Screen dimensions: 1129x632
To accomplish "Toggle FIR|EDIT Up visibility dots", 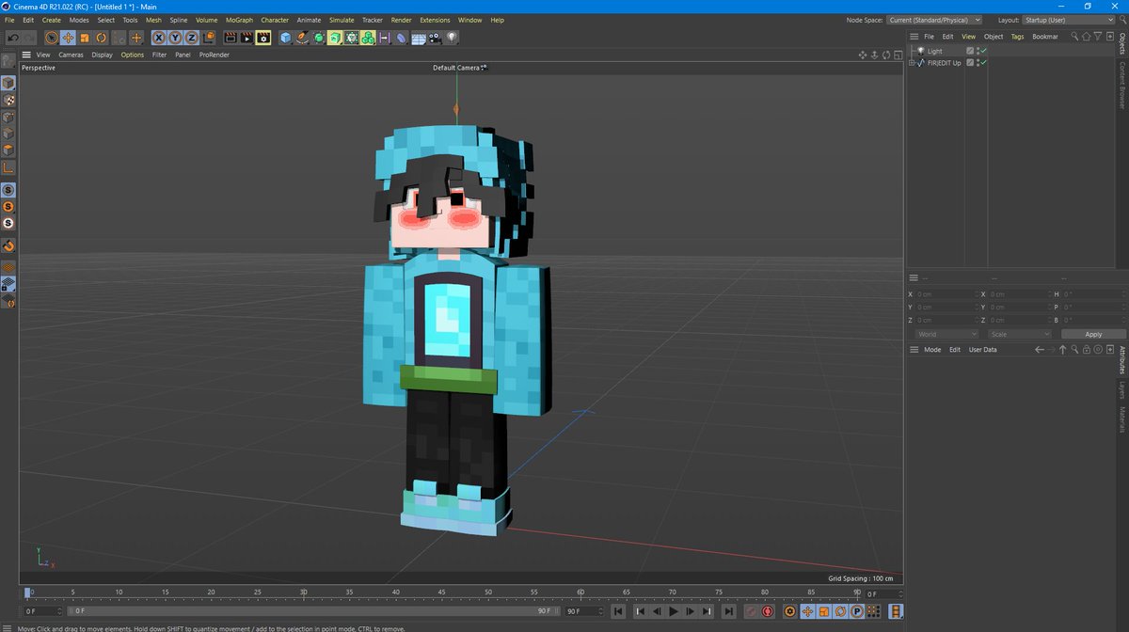I will coord(978,63).
